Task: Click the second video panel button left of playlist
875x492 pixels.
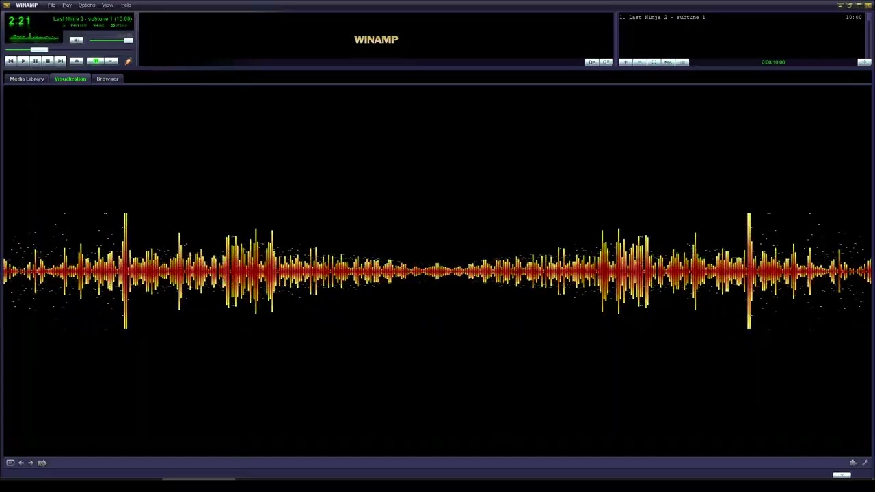Action: click(606, 62)
